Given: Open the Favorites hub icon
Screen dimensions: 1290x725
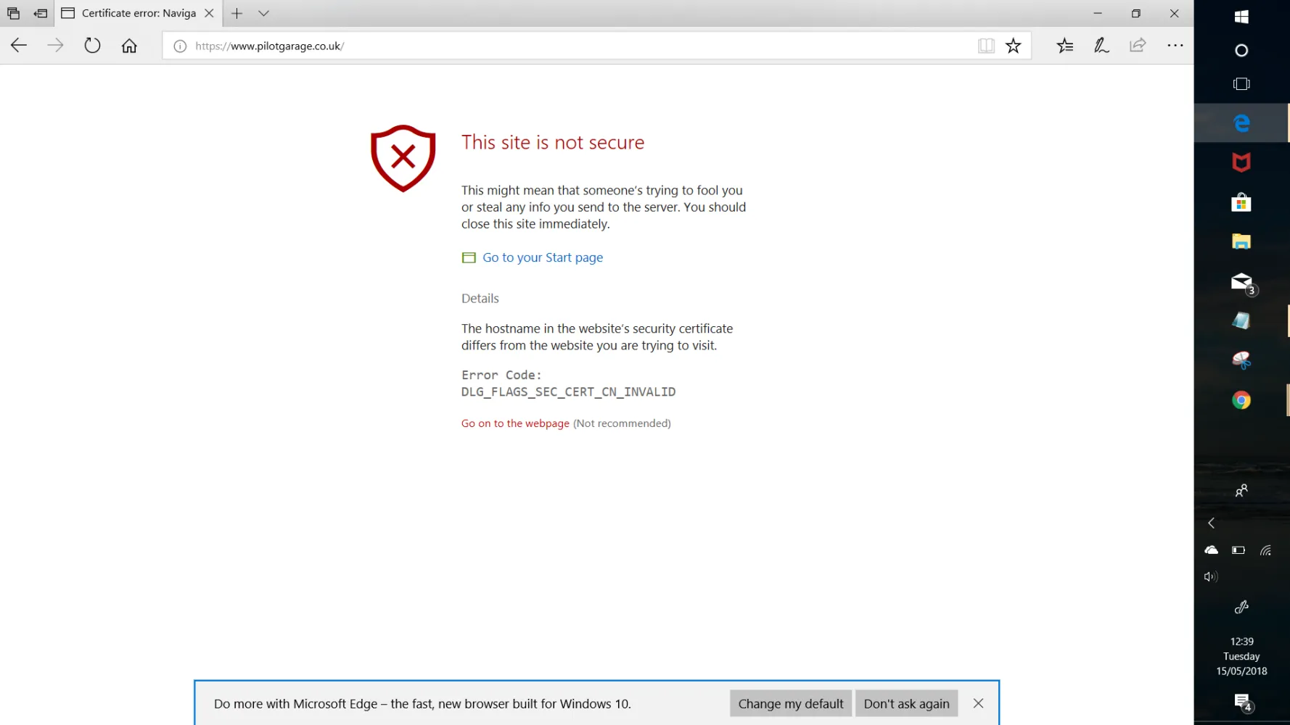Looking at the screenshot, I should click(1064, 46).
